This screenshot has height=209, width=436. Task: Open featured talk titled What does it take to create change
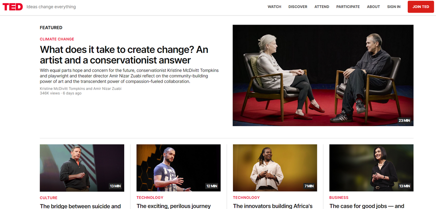(x=124, y=54)
